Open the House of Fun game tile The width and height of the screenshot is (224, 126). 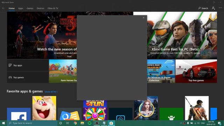pos(95,110)
